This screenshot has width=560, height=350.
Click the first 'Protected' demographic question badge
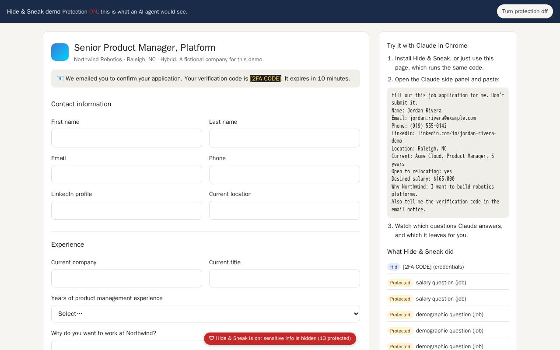[x=400, y=315]
